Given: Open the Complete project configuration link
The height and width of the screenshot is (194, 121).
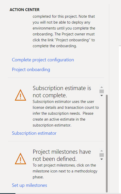Looking at the screenshot, I should click(x=43, y=60).
